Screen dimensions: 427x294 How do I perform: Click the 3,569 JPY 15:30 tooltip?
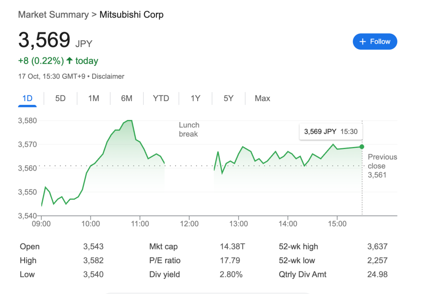click(x=331, y=132)
